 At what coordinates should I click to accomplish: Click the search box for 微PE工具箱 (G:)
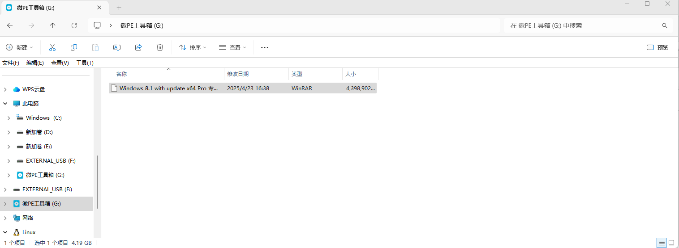click(588, 25)
